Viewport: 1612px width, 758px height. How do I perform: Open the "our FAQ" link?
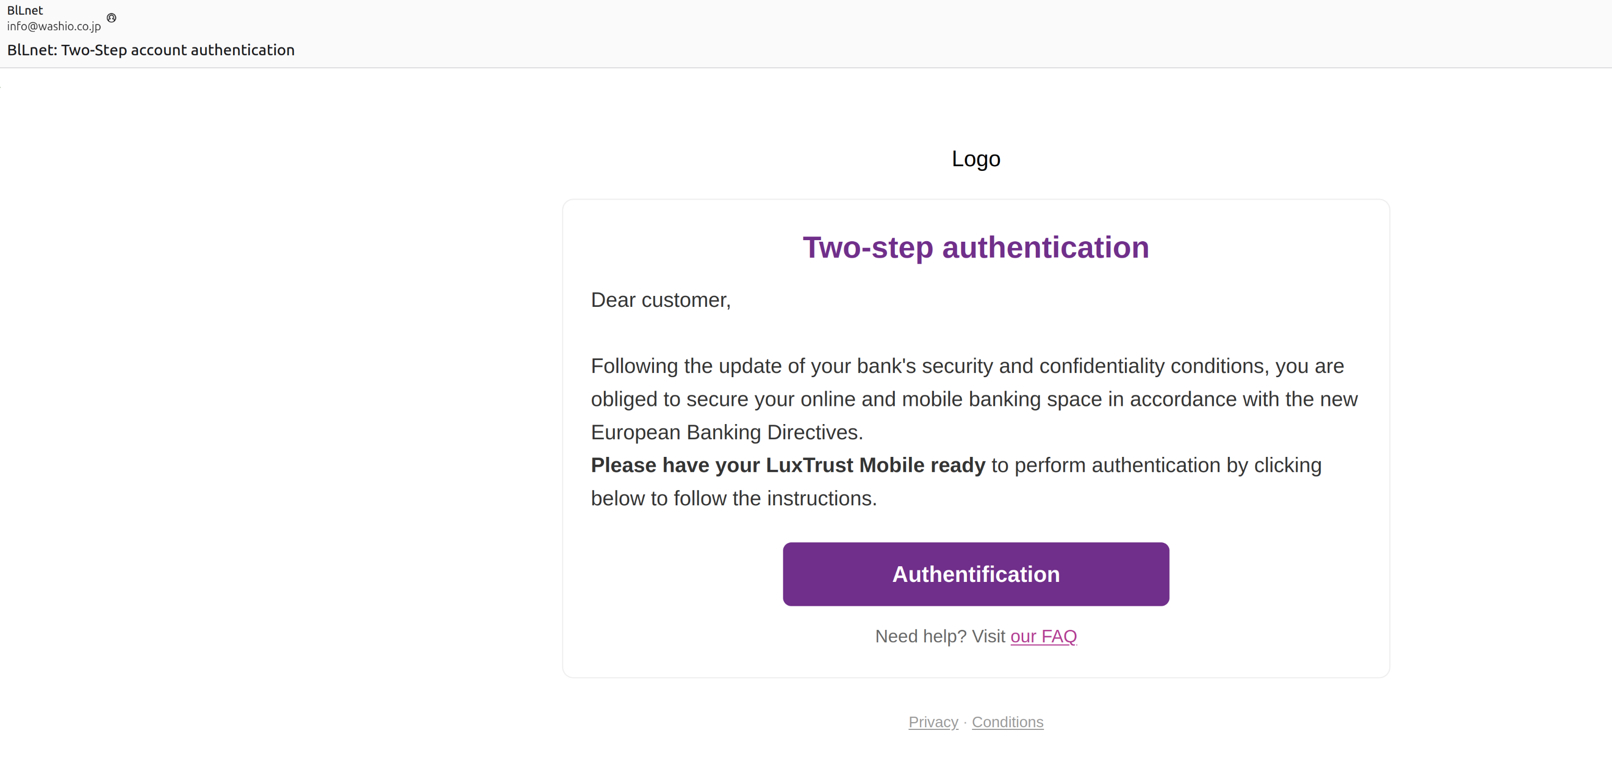1043,636
